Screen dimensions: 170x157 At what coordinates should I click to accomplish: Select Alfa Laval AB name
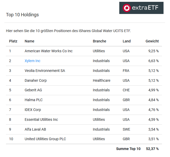click(x=35, y=129)
